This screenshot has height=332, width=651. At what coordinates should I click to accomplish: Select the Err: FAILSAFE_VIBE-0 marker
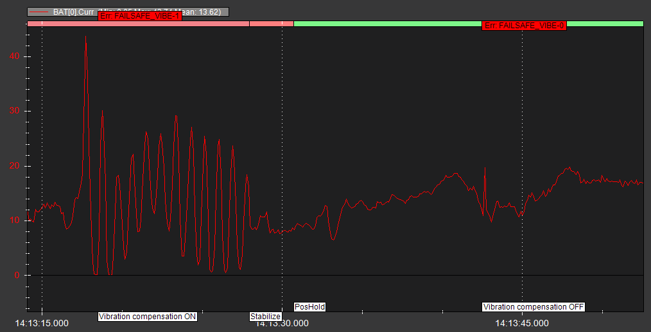[524, 25]
